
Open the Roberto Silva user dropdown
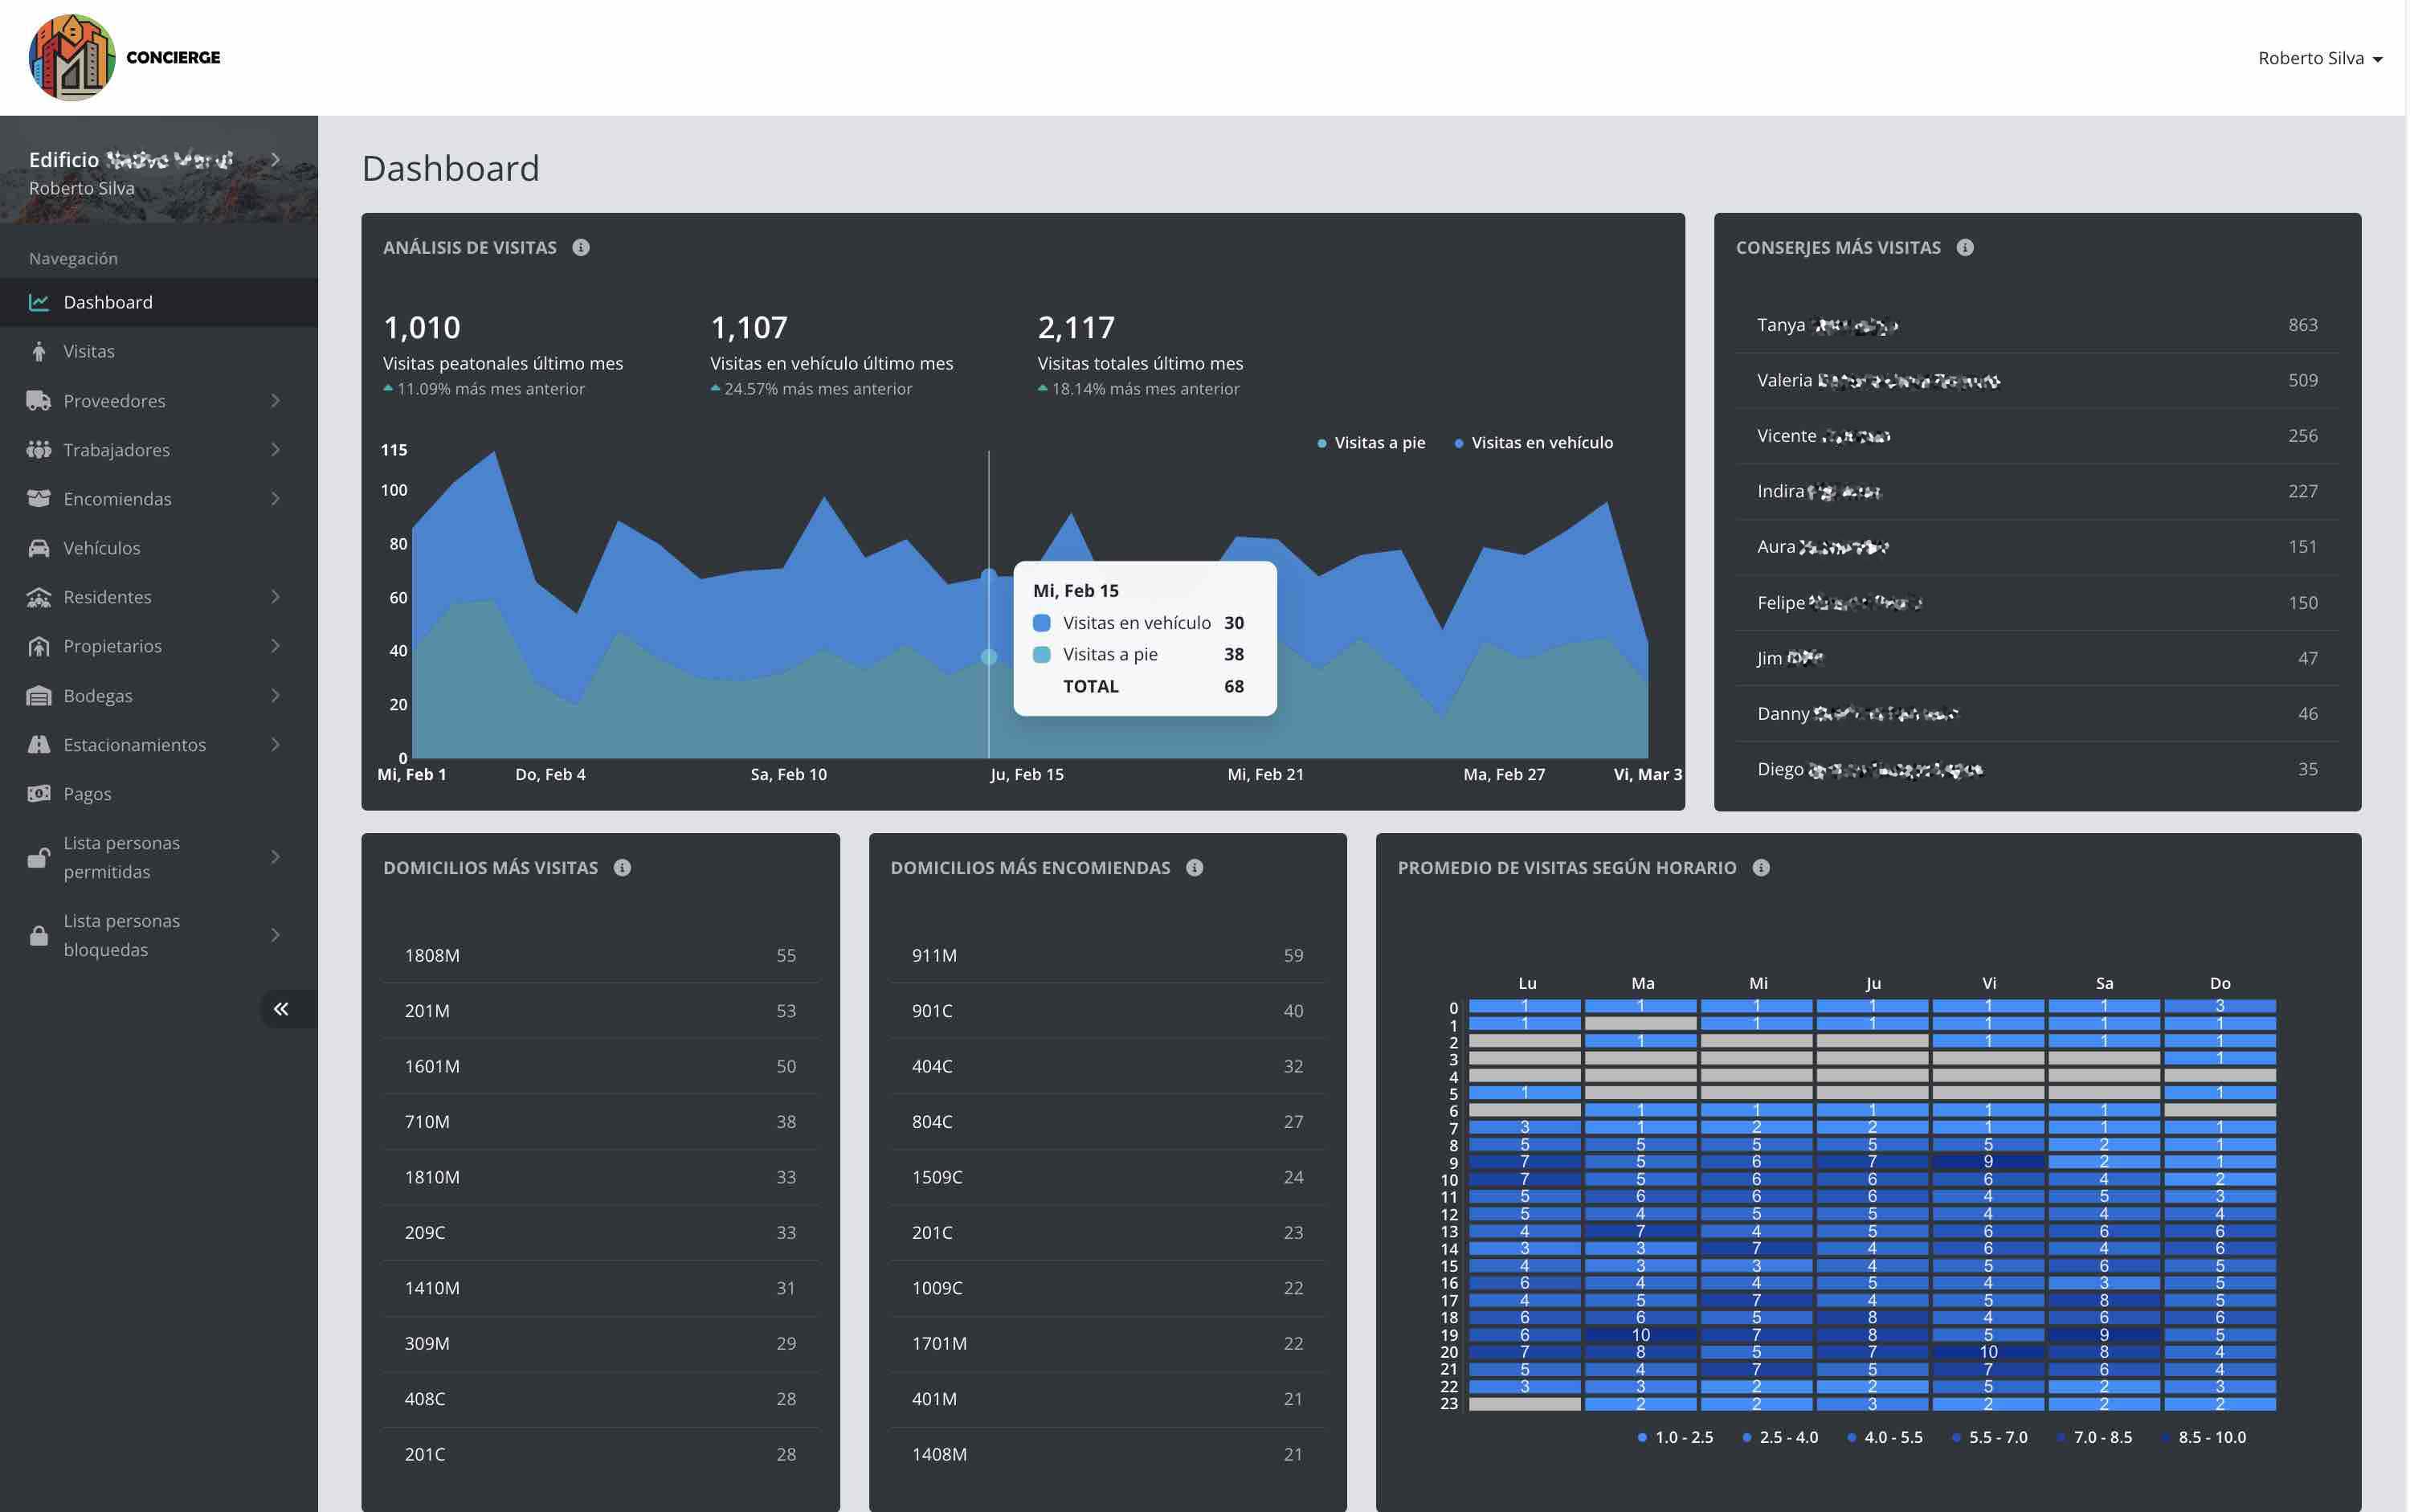[x=2320, y=58]
